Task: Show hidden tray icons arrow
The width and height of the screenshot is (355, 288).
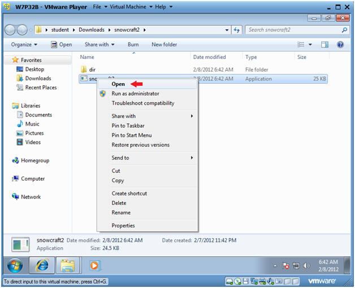Action: coord(275,265)
